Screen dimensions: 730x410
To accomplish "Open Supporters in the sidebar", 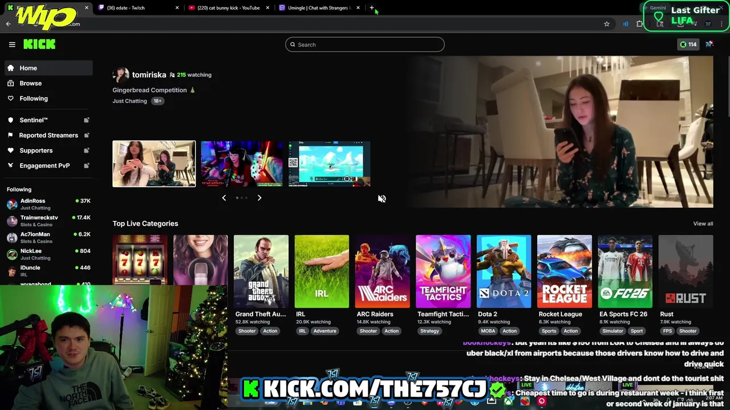I will pyautogui.click(x=48, y=150).
